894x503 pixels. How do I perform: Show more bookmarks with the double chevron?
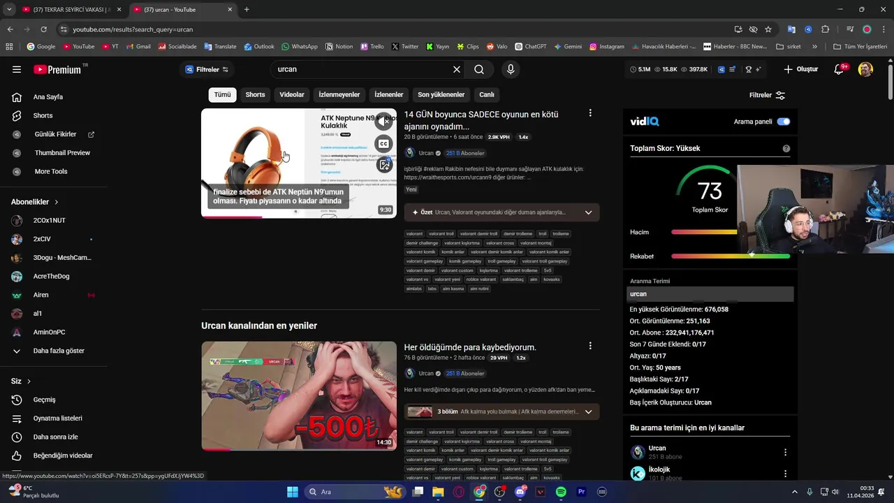point(814,47)
